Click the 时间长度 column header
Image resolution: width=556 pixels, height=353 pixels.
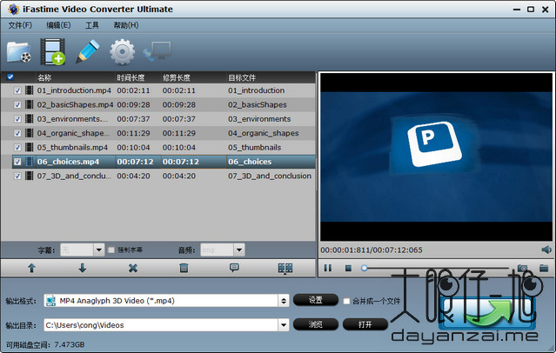click(x=131, y=77)
